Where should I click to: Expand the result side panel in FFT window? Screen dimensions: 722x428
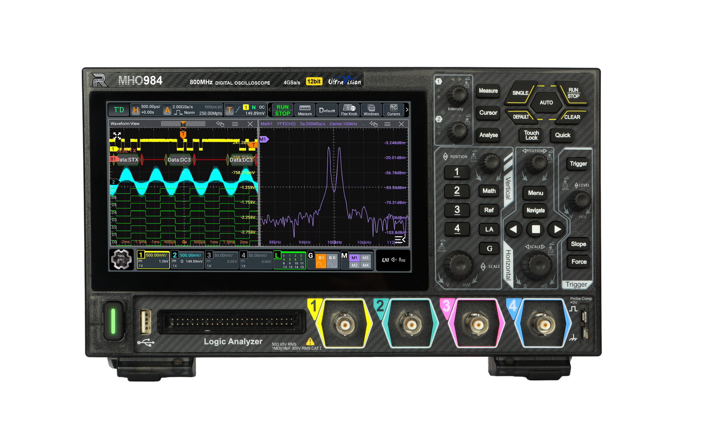pyautogui.click(x=400, y=240)
